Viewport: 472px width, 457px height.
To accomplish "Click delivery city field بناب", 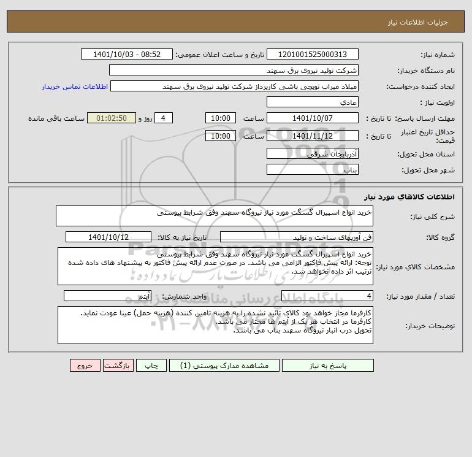I will point(313,169).
